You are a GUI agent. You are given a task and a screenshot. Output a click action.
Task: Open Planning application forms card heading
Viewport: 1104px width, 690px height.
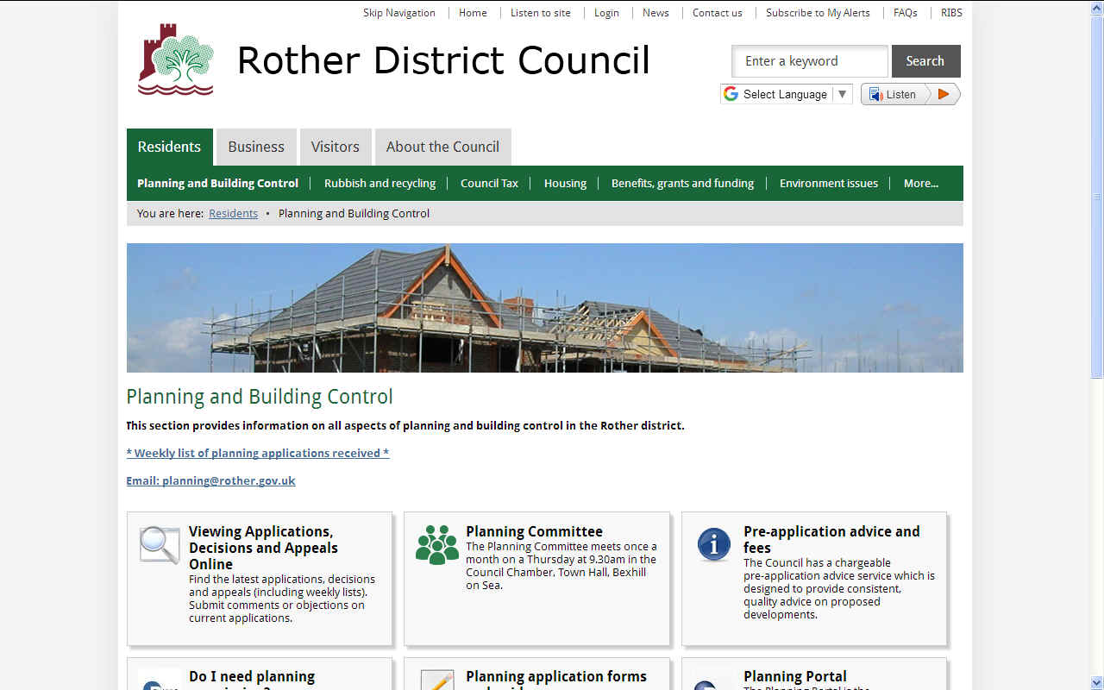click(x=556, y=677)
